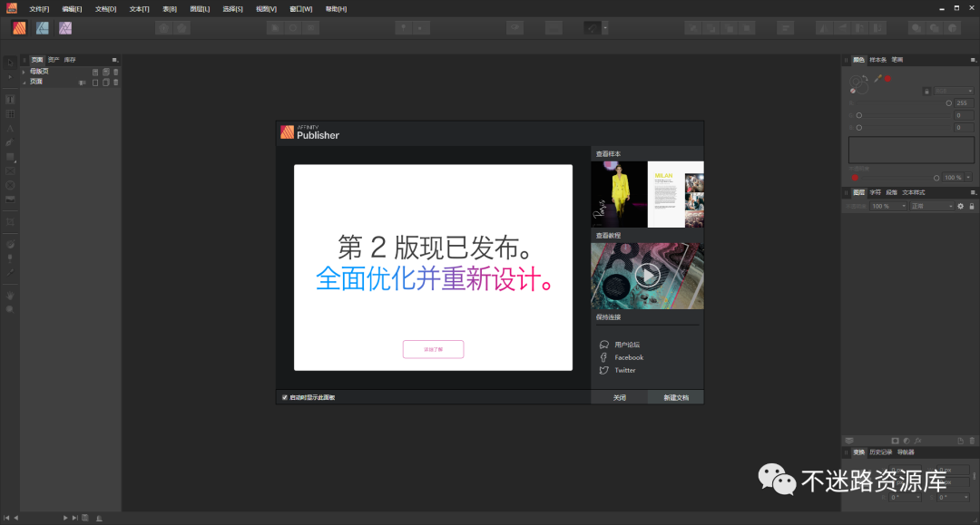Open the 视图[V] menu

click(266, 9)
